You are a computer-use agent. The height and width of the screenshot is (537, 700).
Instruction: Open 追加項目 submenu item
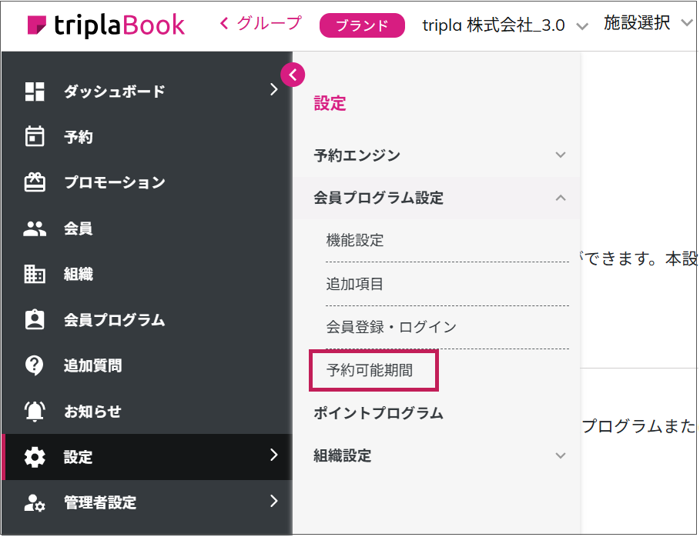(447, 284)
